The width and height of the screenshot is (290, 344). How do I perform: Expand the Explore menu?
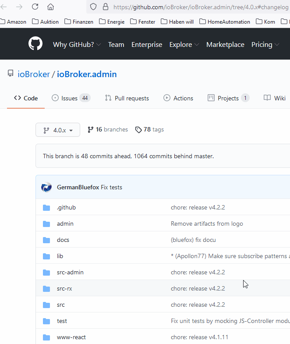184,45
